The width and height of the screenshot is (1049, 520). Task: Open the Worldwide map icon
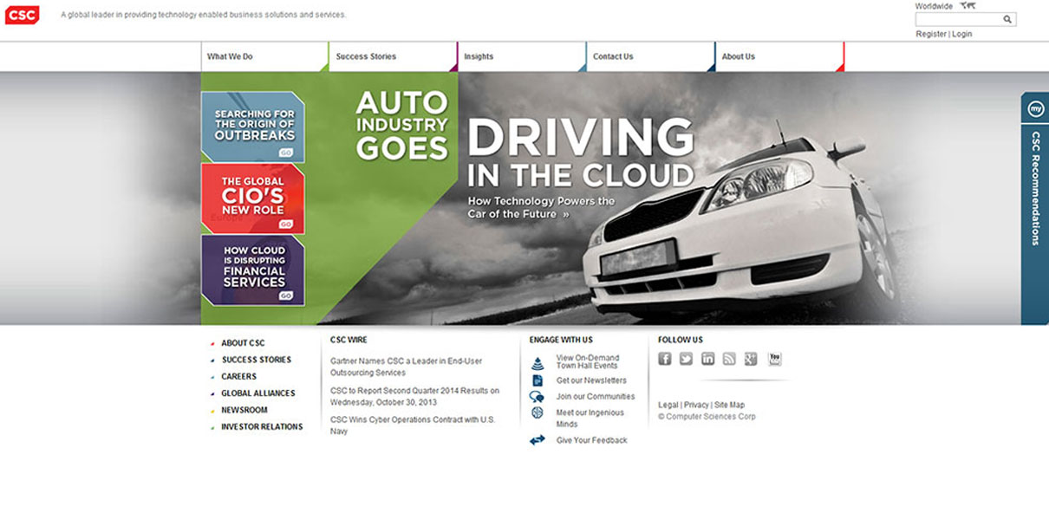(968, 6)
